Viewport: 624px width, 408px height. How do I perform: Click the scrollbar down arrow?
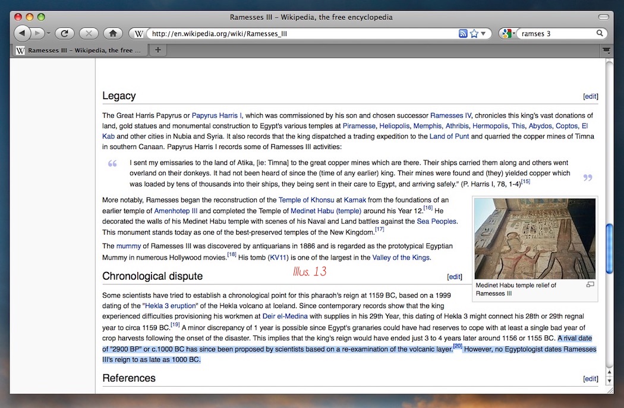(x=609, y=381)
